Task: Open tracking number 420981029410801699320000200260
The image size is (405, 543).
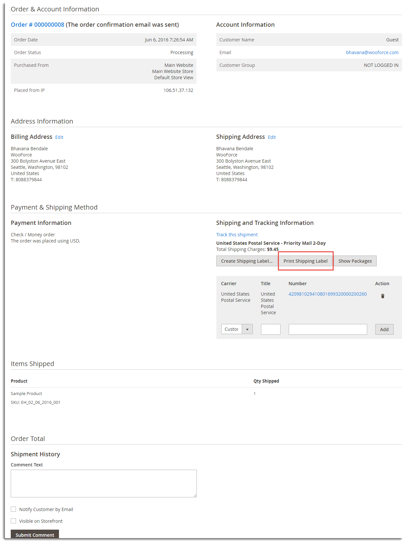Action: 327,294
